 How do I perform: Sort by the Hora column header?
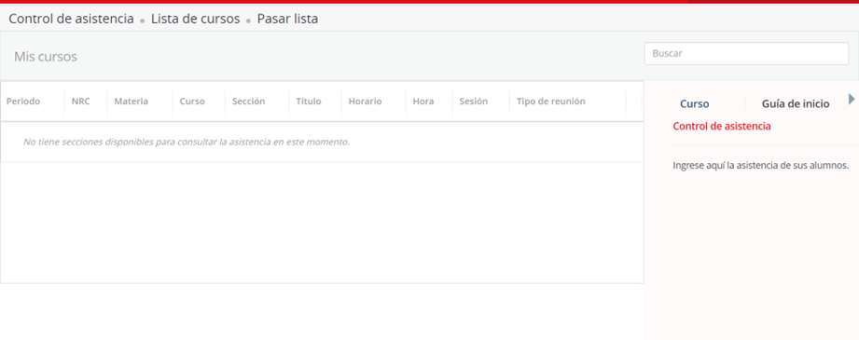pyautogui.click(x=423, y=102)
